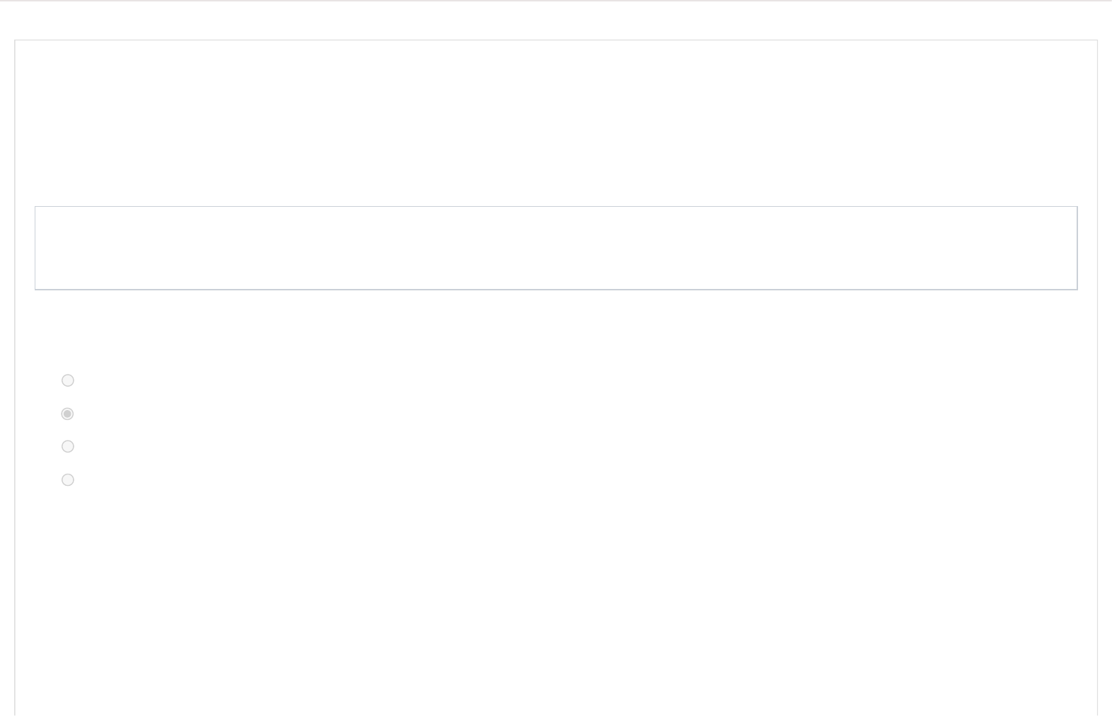Viewport: 1112px width, 716px height.
Task: Re-click the currently checked radio option
Action: [68, 414]
